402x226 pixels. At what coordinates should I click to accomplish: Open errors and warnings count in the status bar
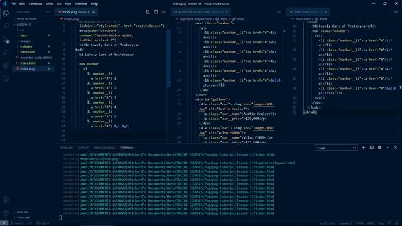[x=42, y=223]
